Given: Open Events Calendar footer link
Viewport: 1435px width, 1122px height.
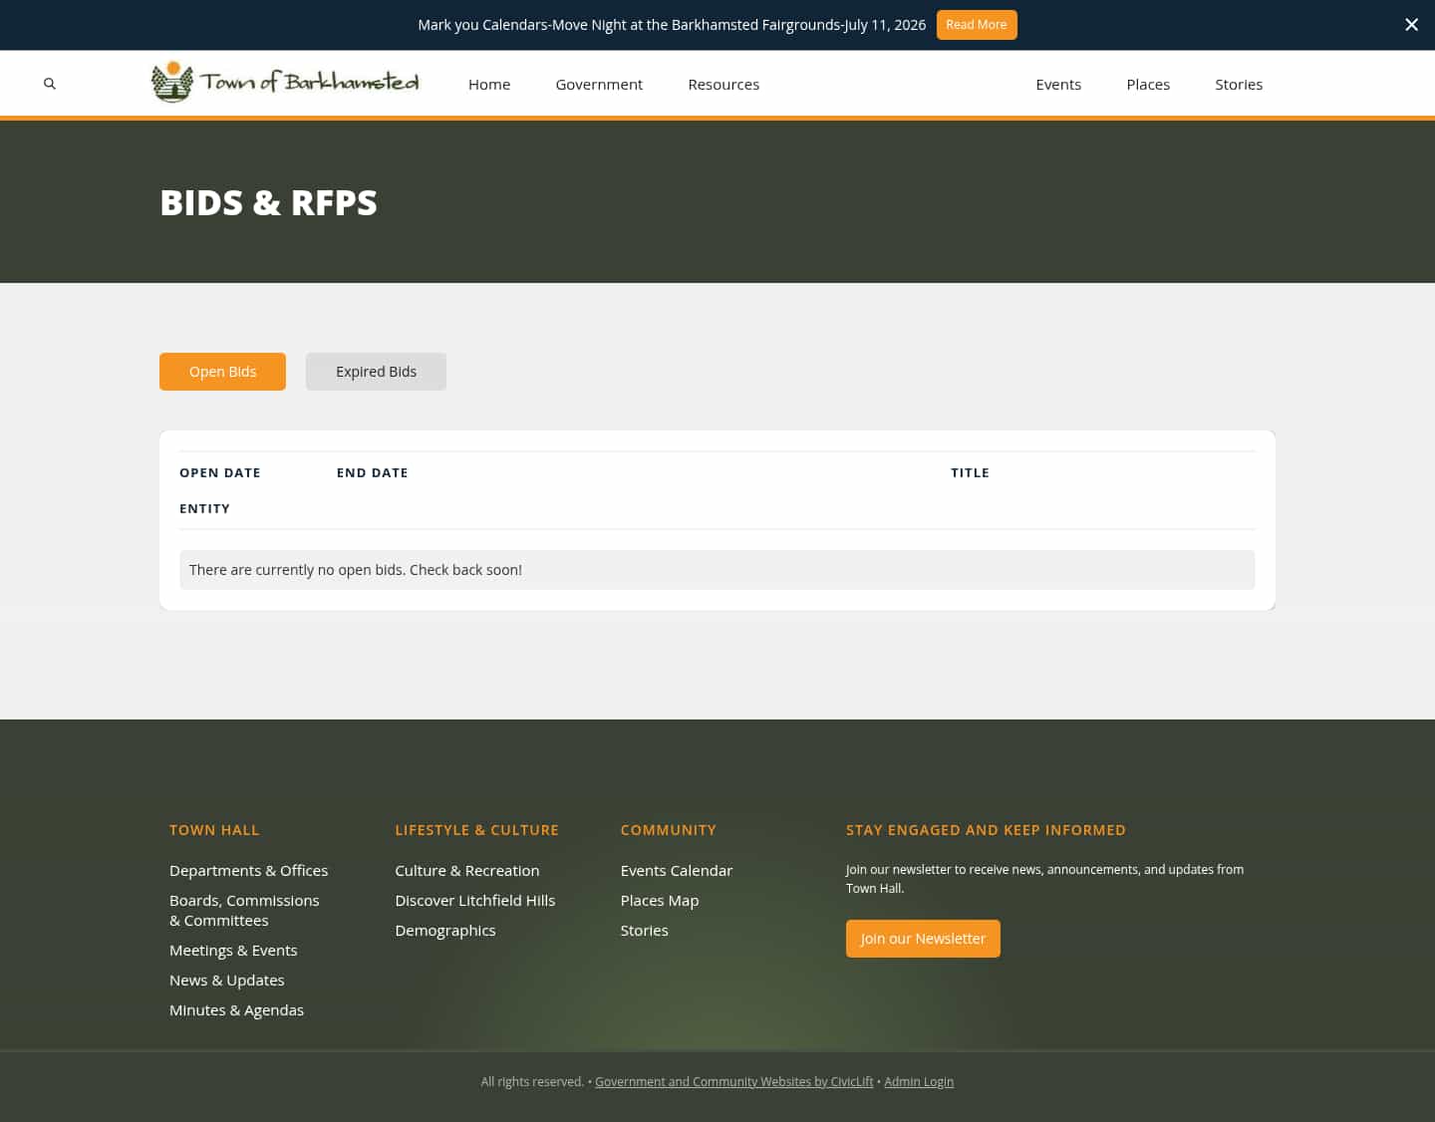Looking at the screenshot, I should pos(677,871).
